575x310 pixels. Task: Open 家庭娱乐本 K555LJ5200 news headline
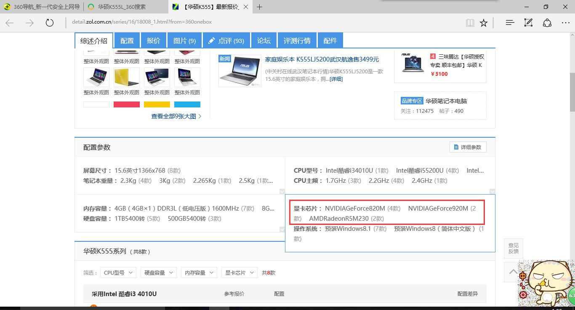pos(322,59)
